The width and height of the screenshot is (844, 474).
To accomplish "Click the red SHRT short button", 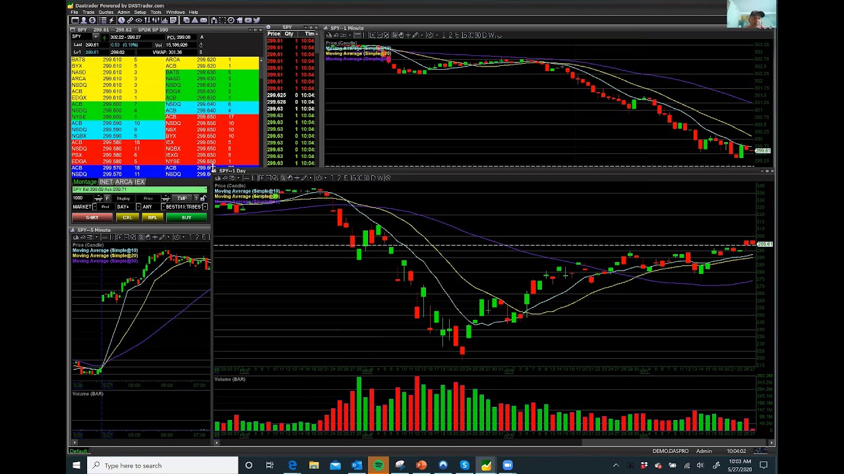I will coord(92,217).
